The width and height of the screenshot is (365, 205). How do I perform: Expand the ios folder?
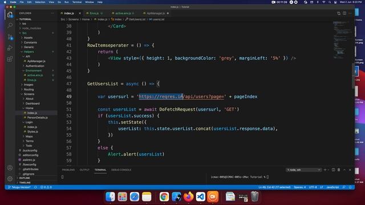click(x=24, y=24)
